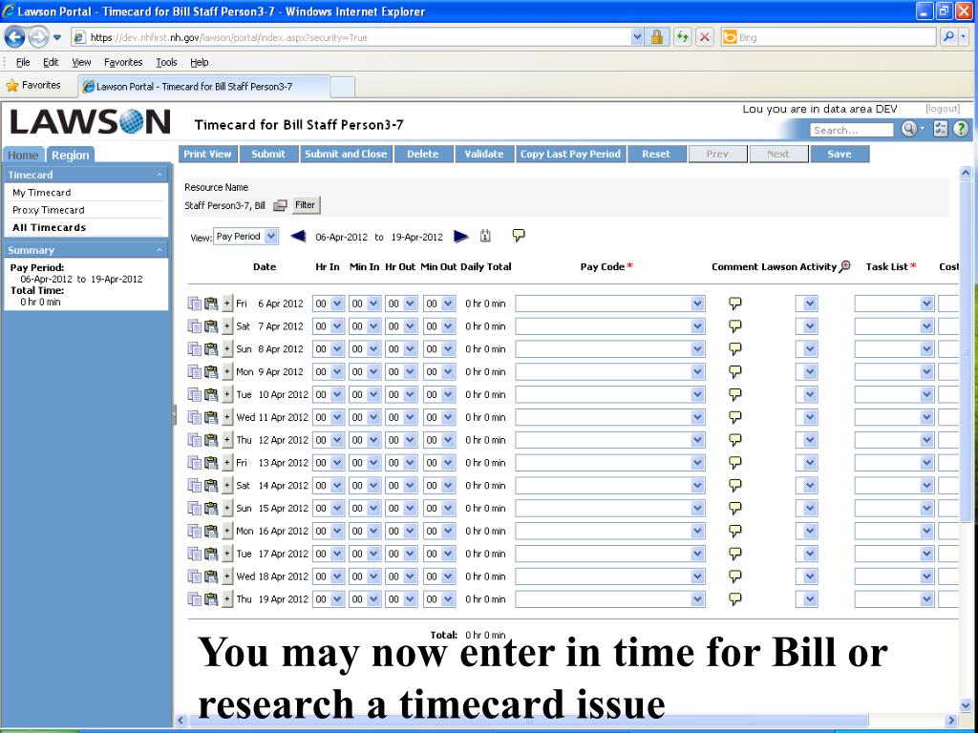This screenshot has height=733, width=978.
Task: Click the vertical scrollbar down arrow
Action: 966,703
